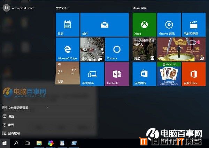Launch the Xbox tile
Screen dimensions: 209x148
point(144,25)
